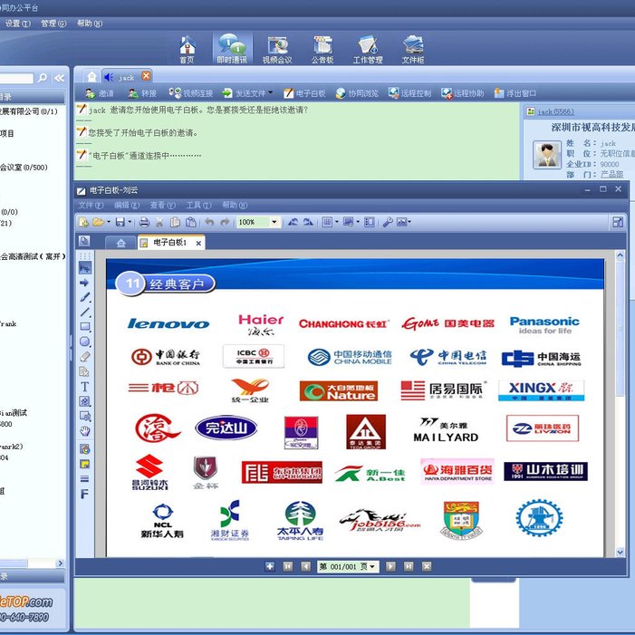Open the 查看 menu in the whiteboard window

(x=163, y=206)
